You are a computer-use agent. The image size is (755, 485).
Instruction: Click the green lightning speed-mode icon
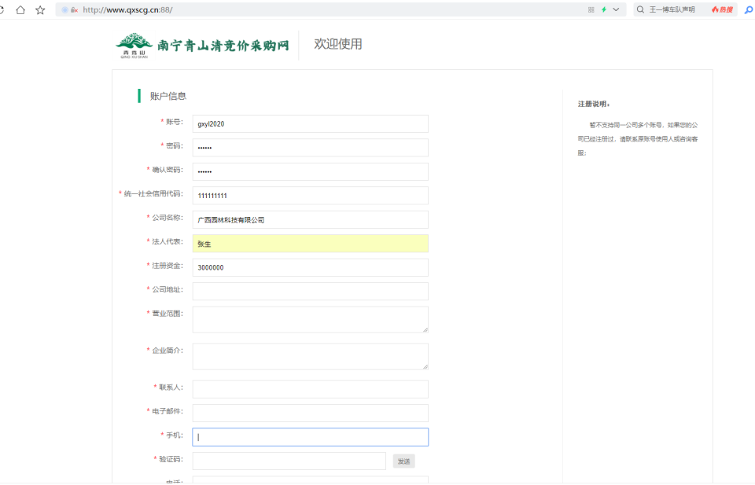(603, 9)
